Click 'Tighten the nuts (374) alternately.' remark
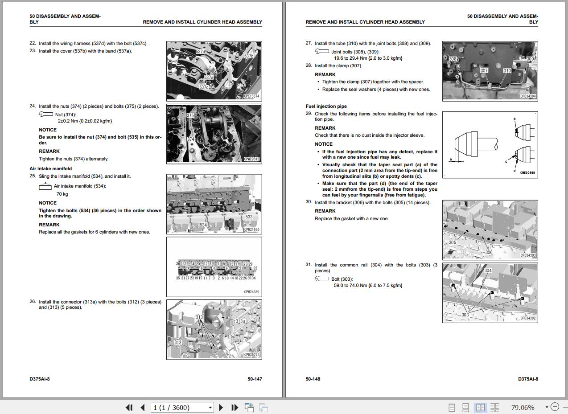The image size is (568, 414). tap(74, 159)
